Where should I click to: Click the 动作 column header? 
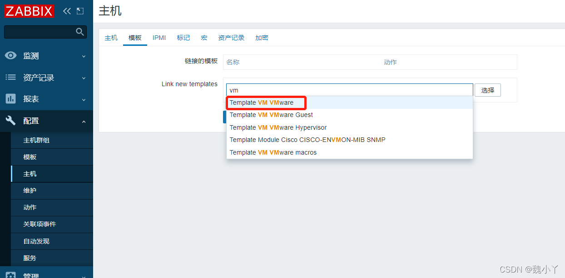[x=390, y=62]
